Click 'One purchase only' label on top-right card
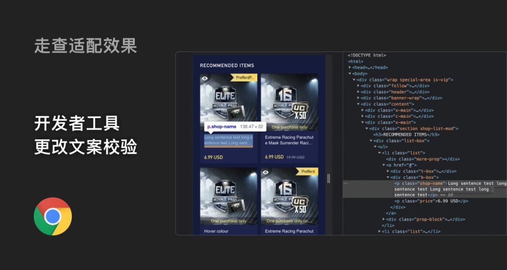The height and width of the screenshot is (270, 507). (x=289, y=127)
